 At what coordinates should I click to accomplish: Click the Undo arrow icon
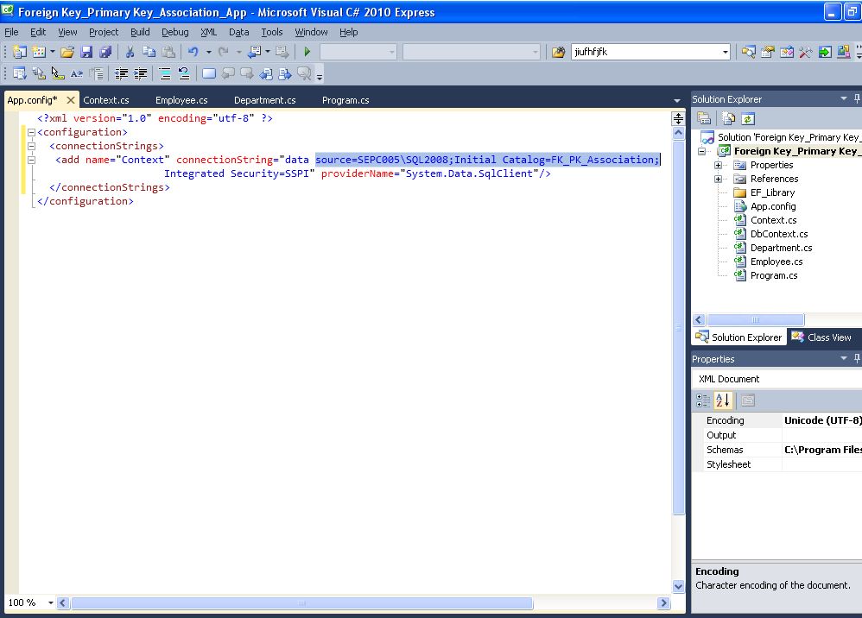tap(193, 52)
